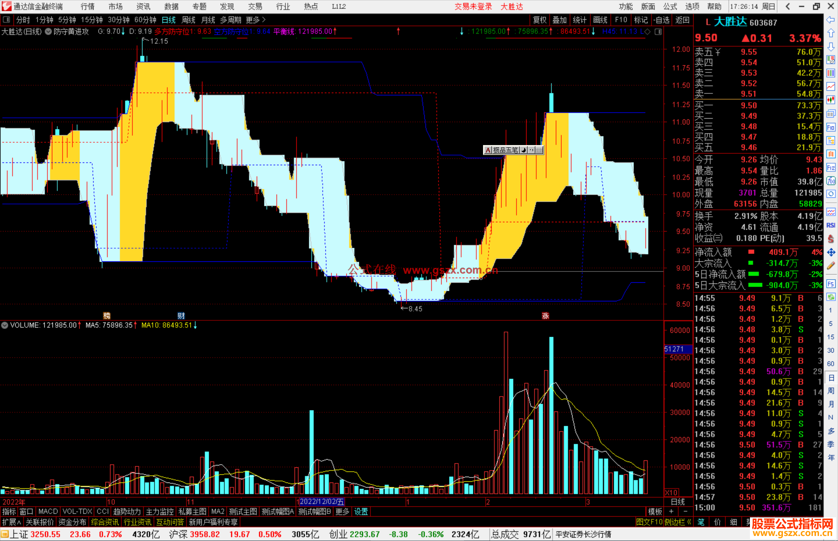The image size is (838, 541).
Task: Toggle IME half/full-width moon button
Action: coord(523,150)
